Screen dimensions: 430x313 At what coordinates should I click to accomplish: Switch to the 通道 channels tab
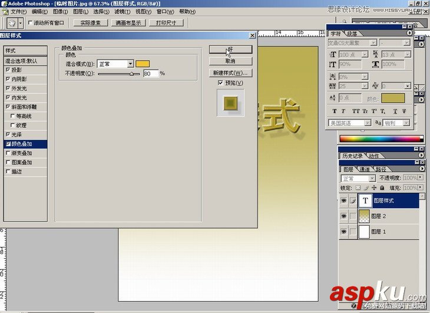click(x=365, y=169)
